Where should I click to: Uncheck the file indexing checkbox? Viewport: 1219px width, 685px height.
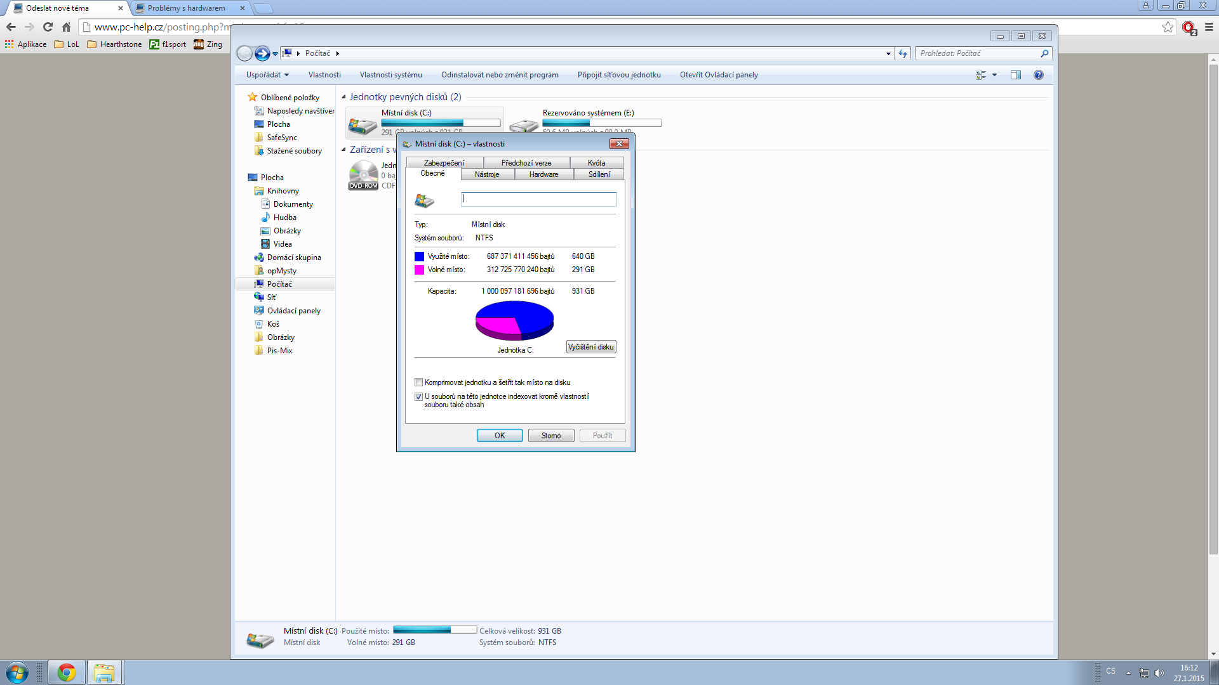click(419, 396)
